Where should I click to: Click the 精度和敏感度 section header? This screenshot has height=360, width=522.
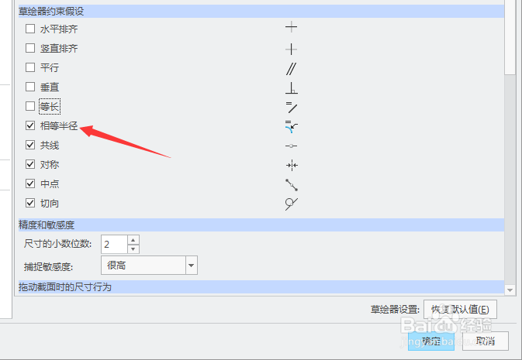point(261,225)
